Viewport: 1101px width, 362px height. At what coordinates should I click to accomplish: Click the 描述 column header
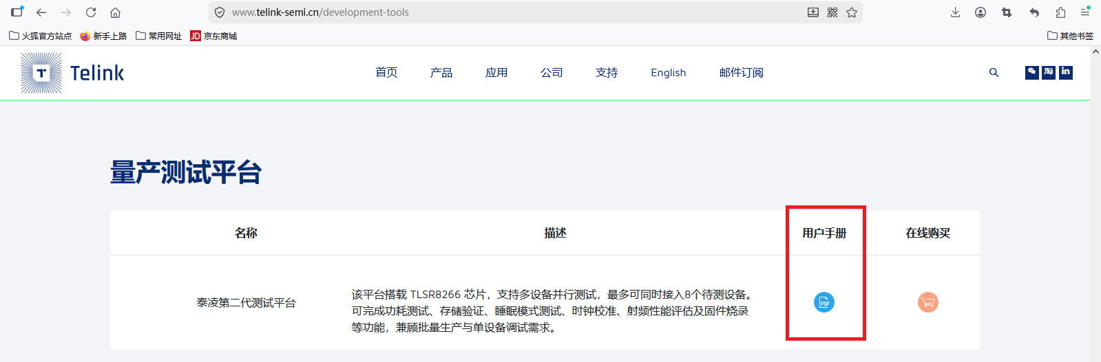point(555,234)
